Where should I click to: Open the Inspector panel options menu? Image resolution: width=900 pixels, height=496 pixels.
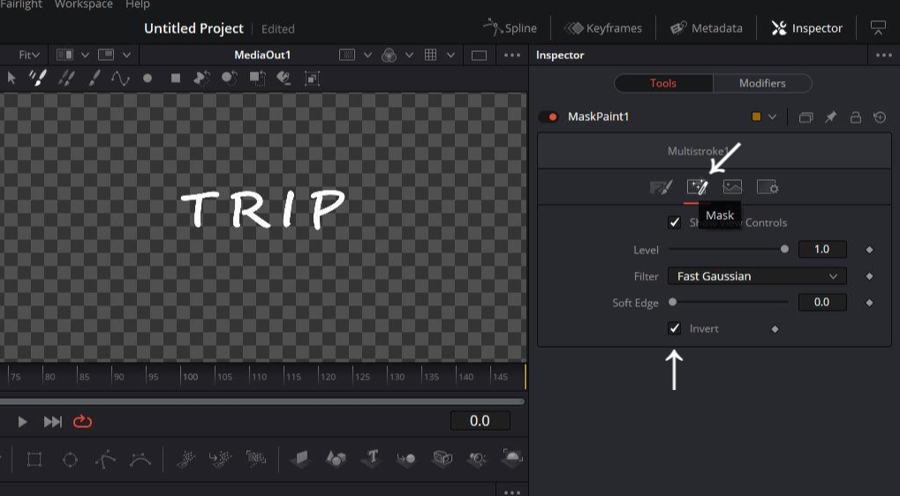(x=884, y=56)
